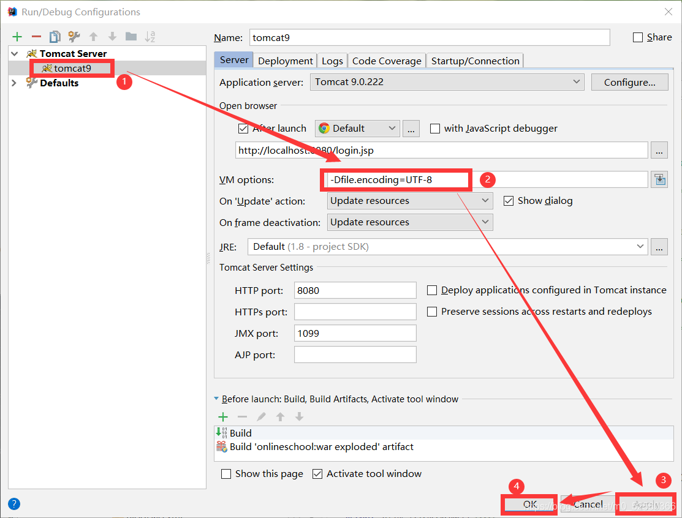Switch to the Deployment tab
This screenshot has height=518, width=682.
click(x=286, y=61)
